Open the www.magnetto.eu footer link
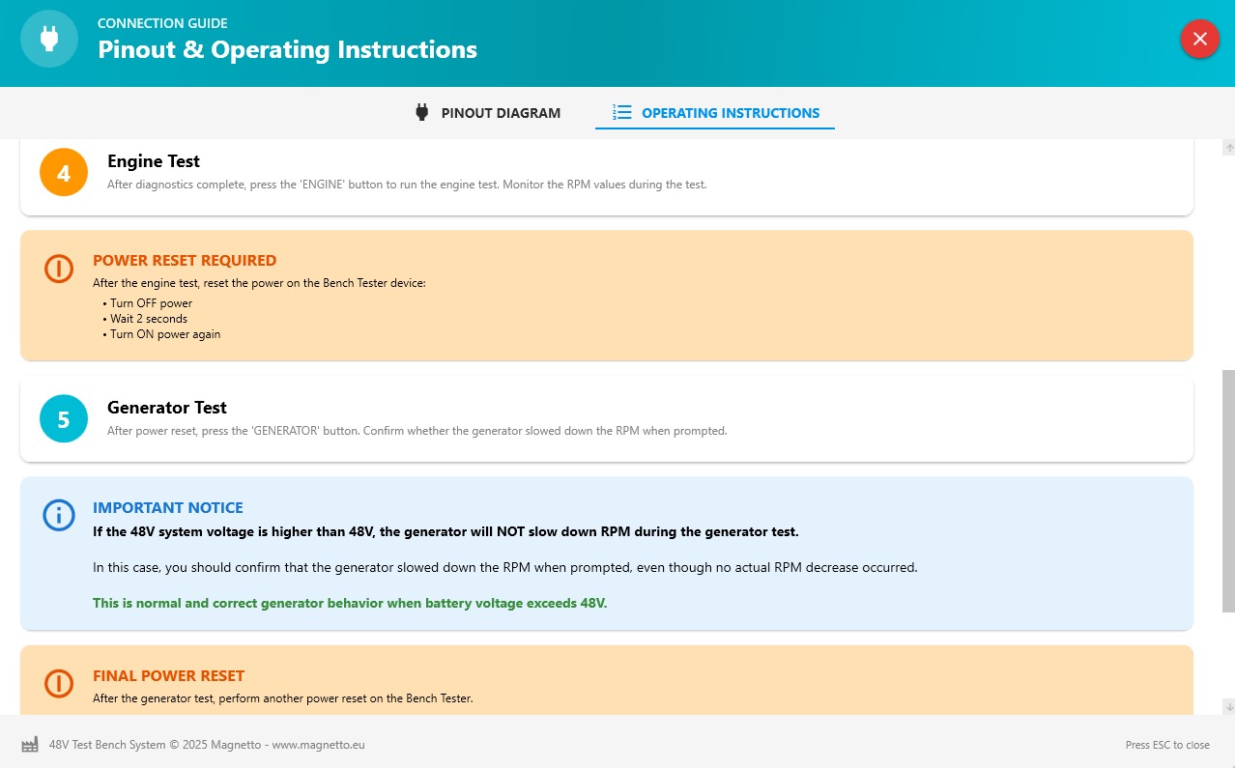The width and height of the screenshot is (1235, 768). coord(318,745)
